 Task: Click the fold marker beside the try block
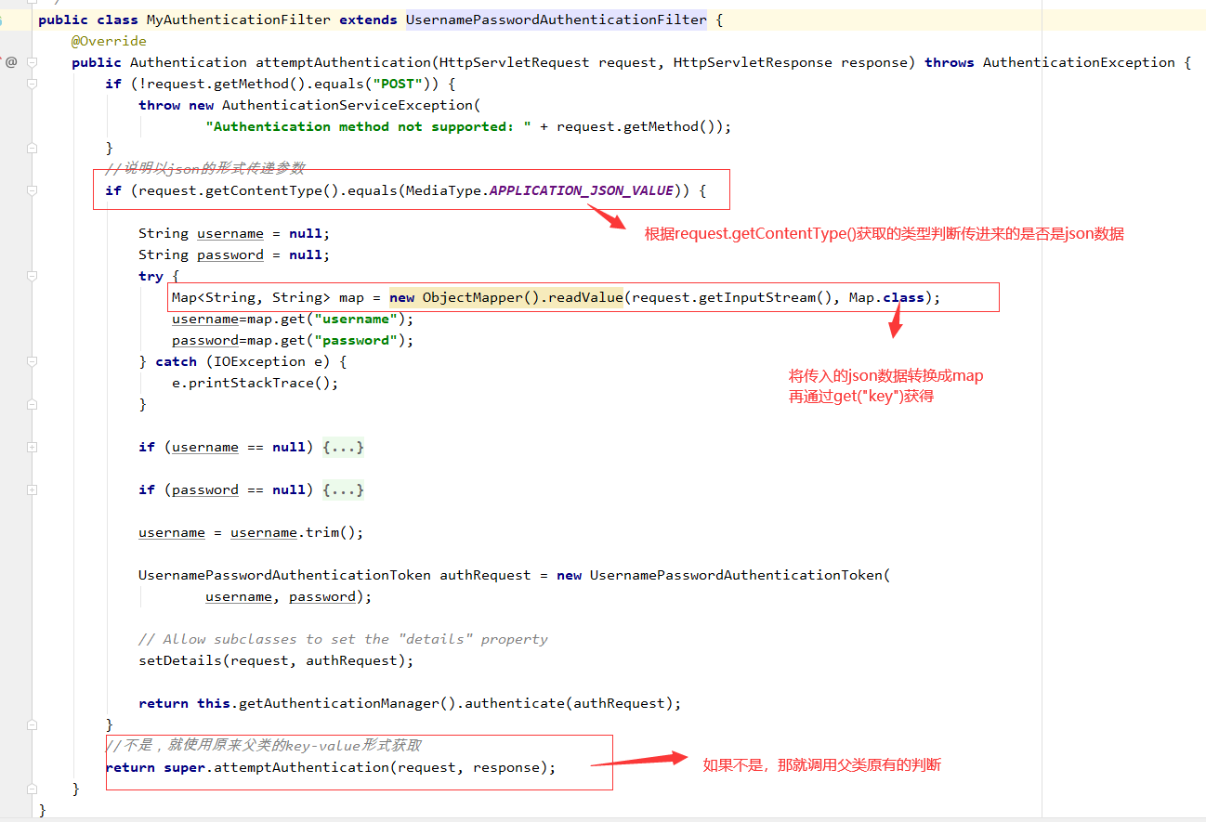point(30,276)
